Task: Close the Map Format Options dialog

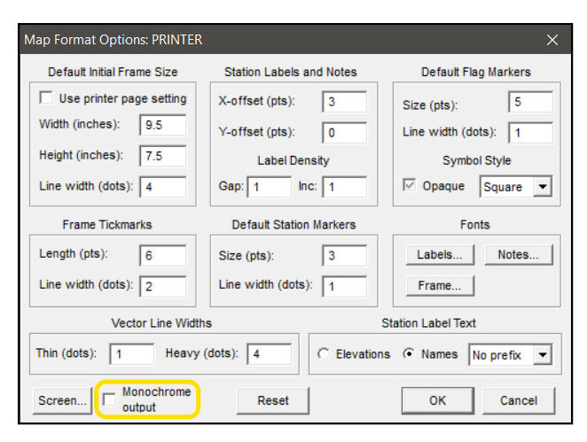Action: click(552, 40)
